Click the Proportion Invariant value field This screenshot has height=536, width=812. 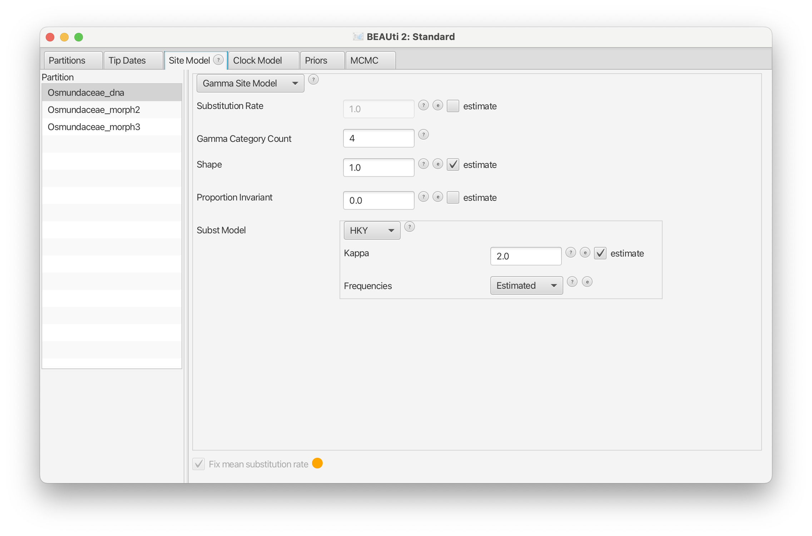379,200
